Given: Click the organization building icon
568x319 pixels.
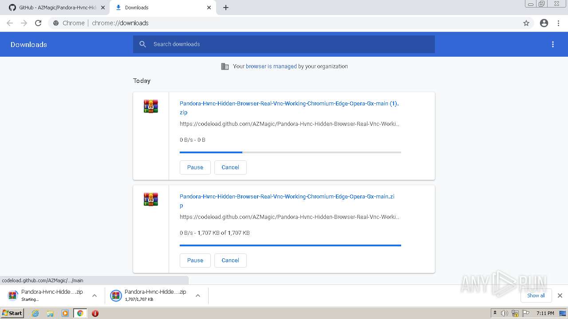Looking at the screenshot, I should click(x=225, y=66).
